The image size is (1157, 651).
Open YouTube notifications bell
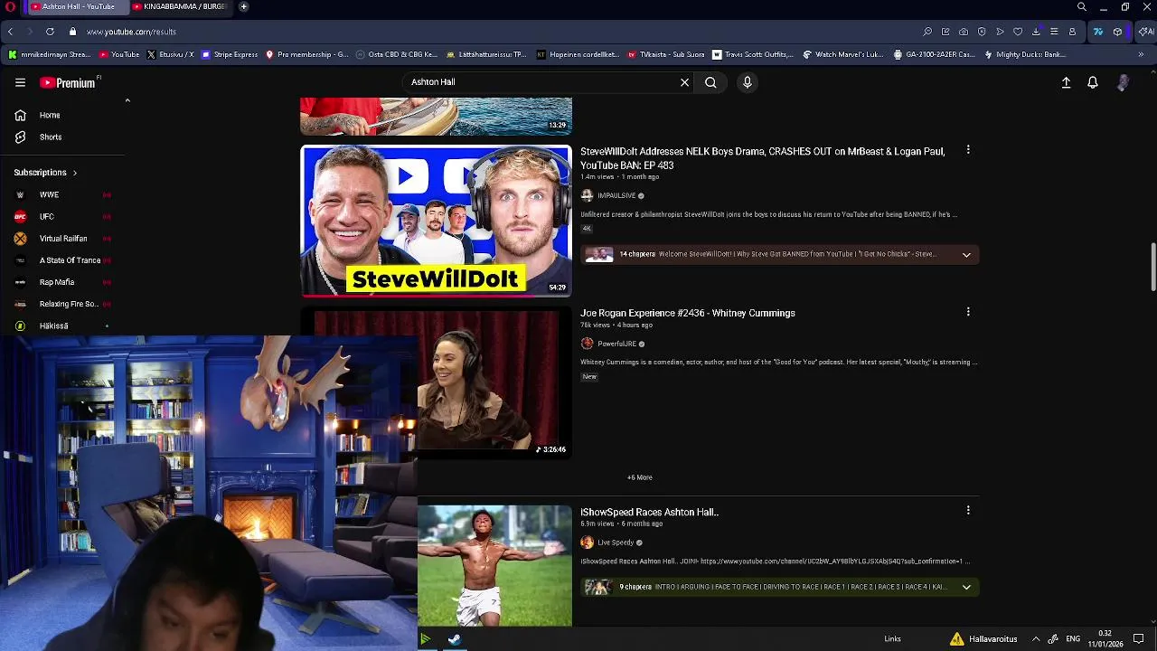point(1093,82)
